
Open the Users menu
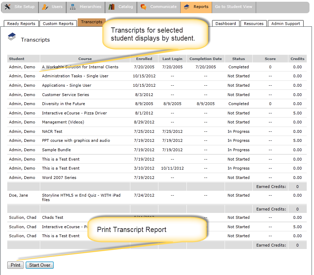click(52, 7)
